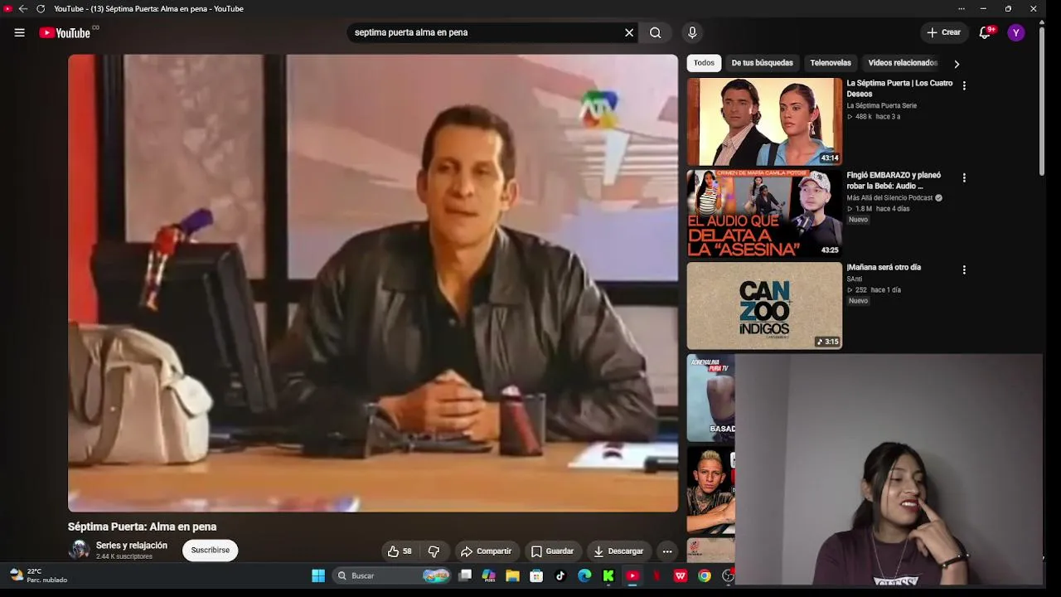
Task: Open Microsoft Store from the taskbar
Action: [x=536, y=575]
